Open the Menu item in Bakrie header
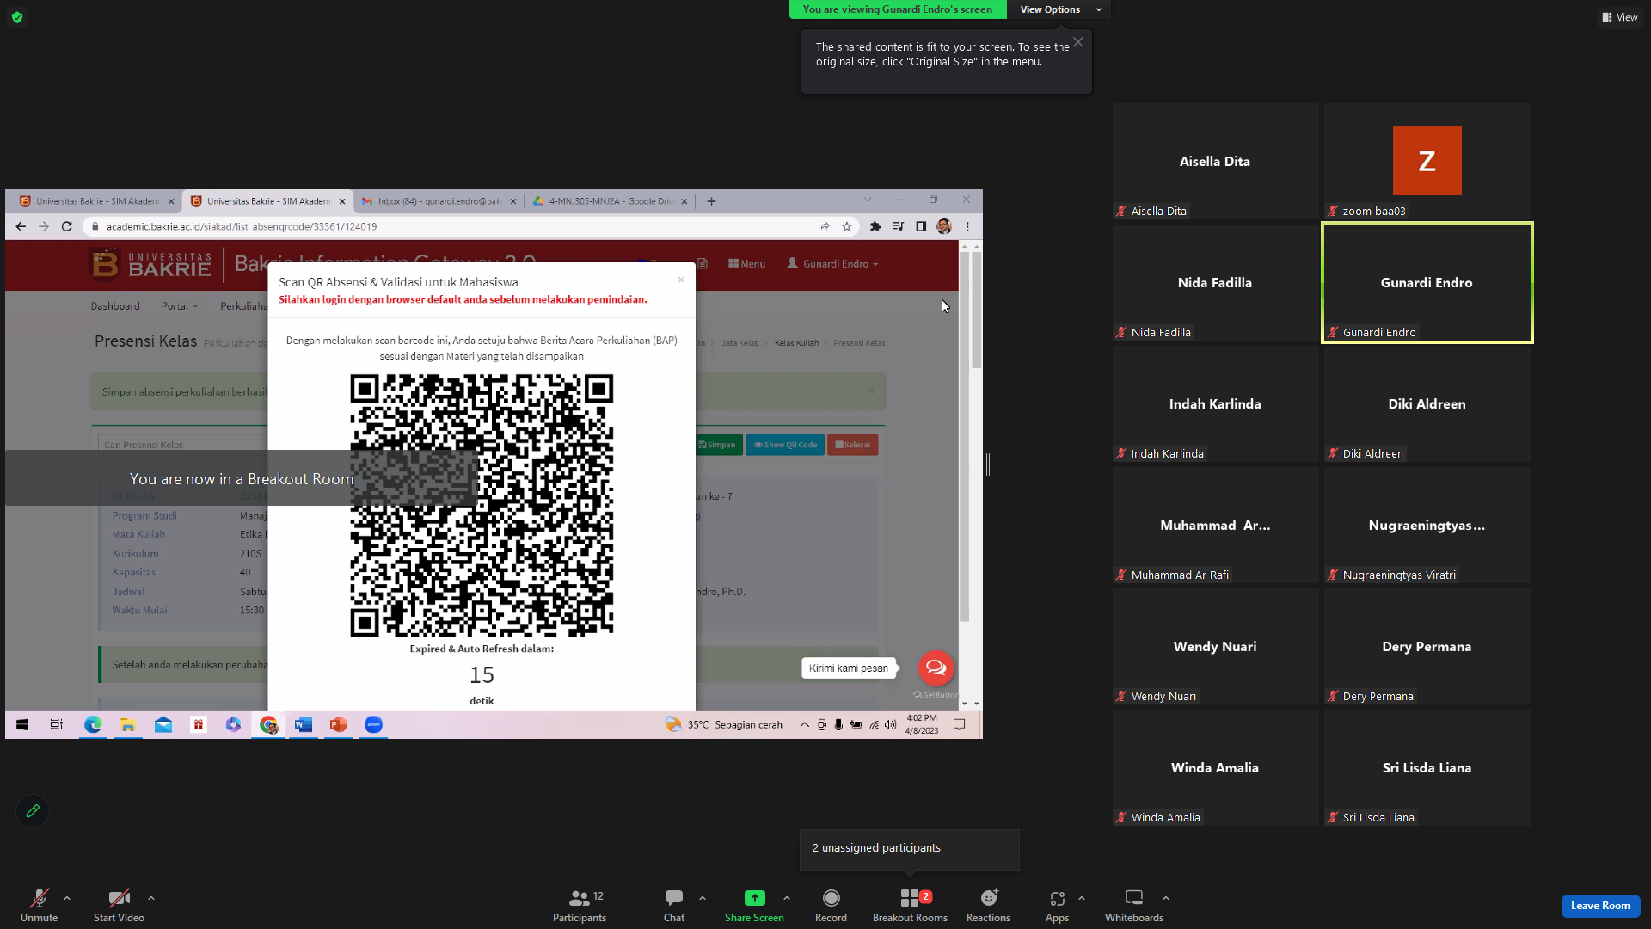Image resolution: width=1651 pixels, height=929 pixels. pyautogui.click(x=746, y=264)
